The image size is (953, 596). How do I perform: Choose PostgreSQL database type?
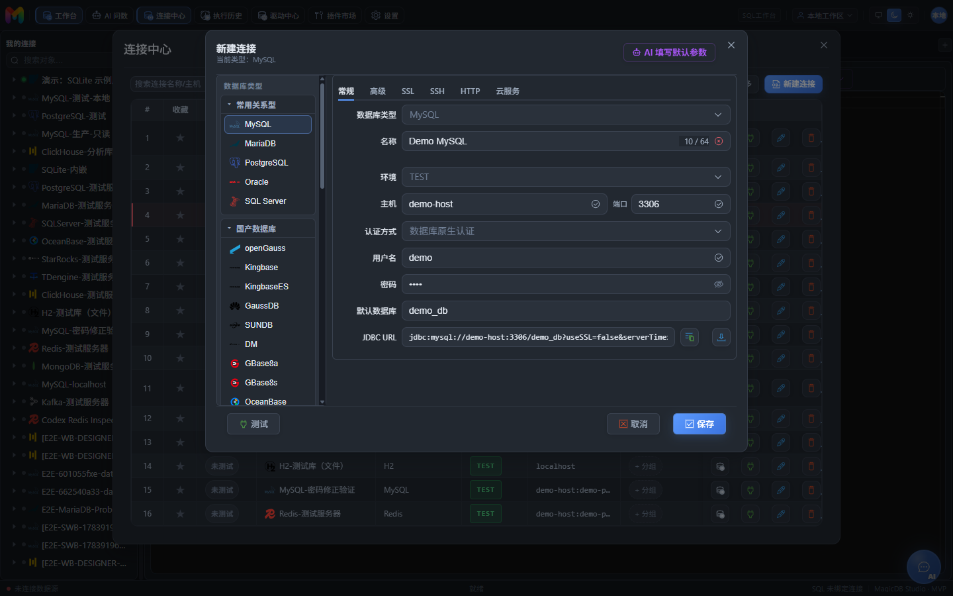pyautogui.click(x=268, y=163)
